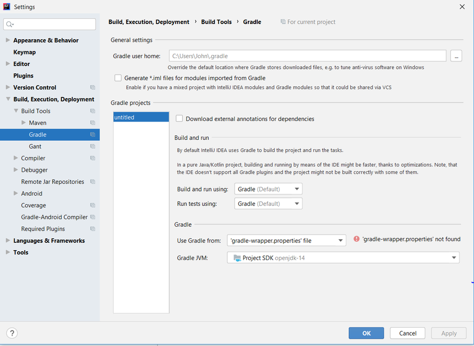The height and width of the screenshot is (346, 474).
Task: Click the red error icon near gradle-wrapper.properties
Action: pos(356,239)
